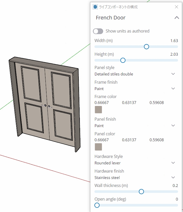Open the Hardware finish dropdown
The image size is (183, 212).
click(173, 178)
